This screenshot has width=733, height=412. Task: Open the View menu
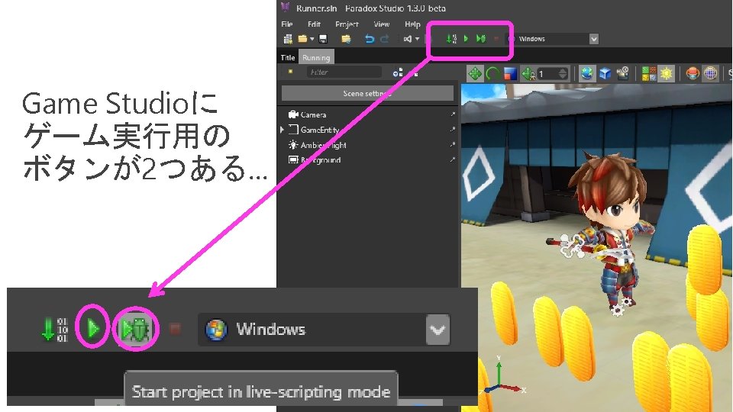pos(381,24)
